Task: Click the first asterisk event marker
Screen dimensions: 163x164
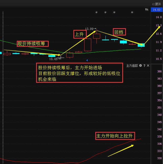Action: tap(97, 12)
